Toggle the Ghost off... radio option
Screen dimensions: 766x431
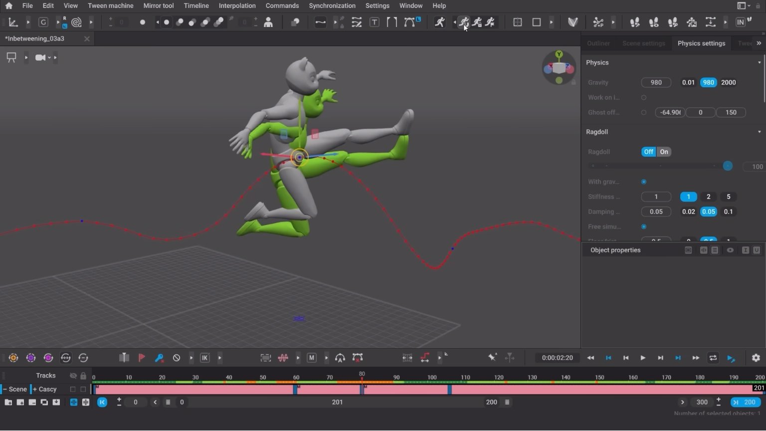(644, 113)
